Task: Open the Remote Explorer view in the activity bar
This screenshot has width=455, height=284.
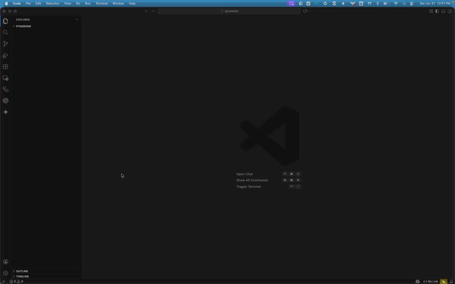Action: [6, 78]
